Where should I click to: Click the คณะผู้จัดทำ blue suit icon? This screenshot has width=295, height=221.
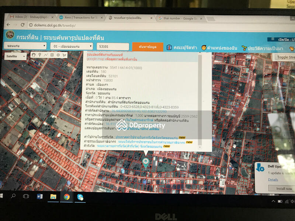click(x=169, y=48)
